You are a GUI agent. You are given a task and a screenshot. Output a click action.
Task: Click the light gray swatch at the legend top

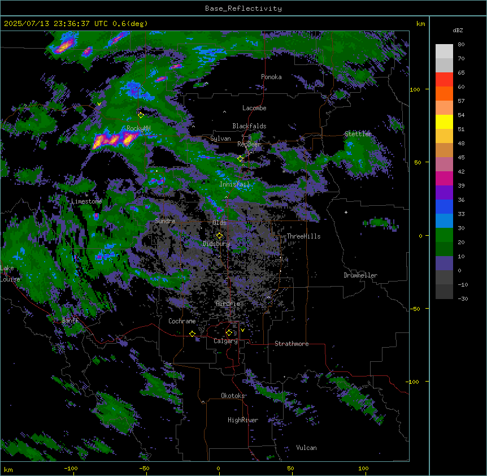[x=444, y=51]
